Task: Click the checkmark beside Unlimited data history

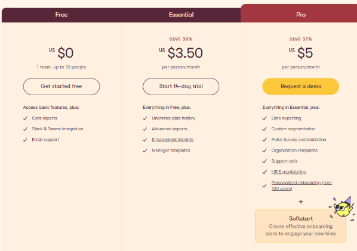Action: coord(145,118)
